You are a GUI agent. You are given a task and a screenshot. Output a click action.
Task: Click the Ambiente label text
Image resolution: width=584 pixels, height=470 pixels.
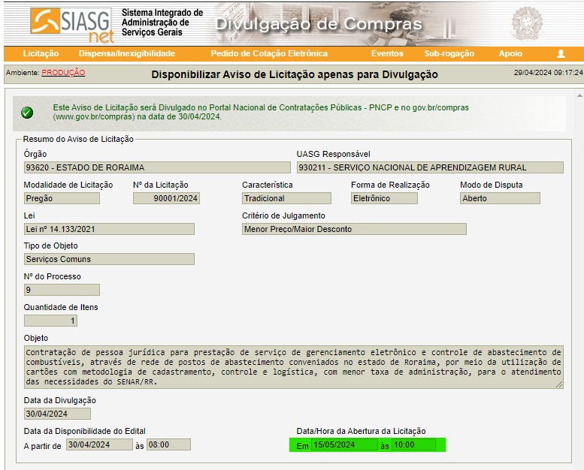pos(23,73)
